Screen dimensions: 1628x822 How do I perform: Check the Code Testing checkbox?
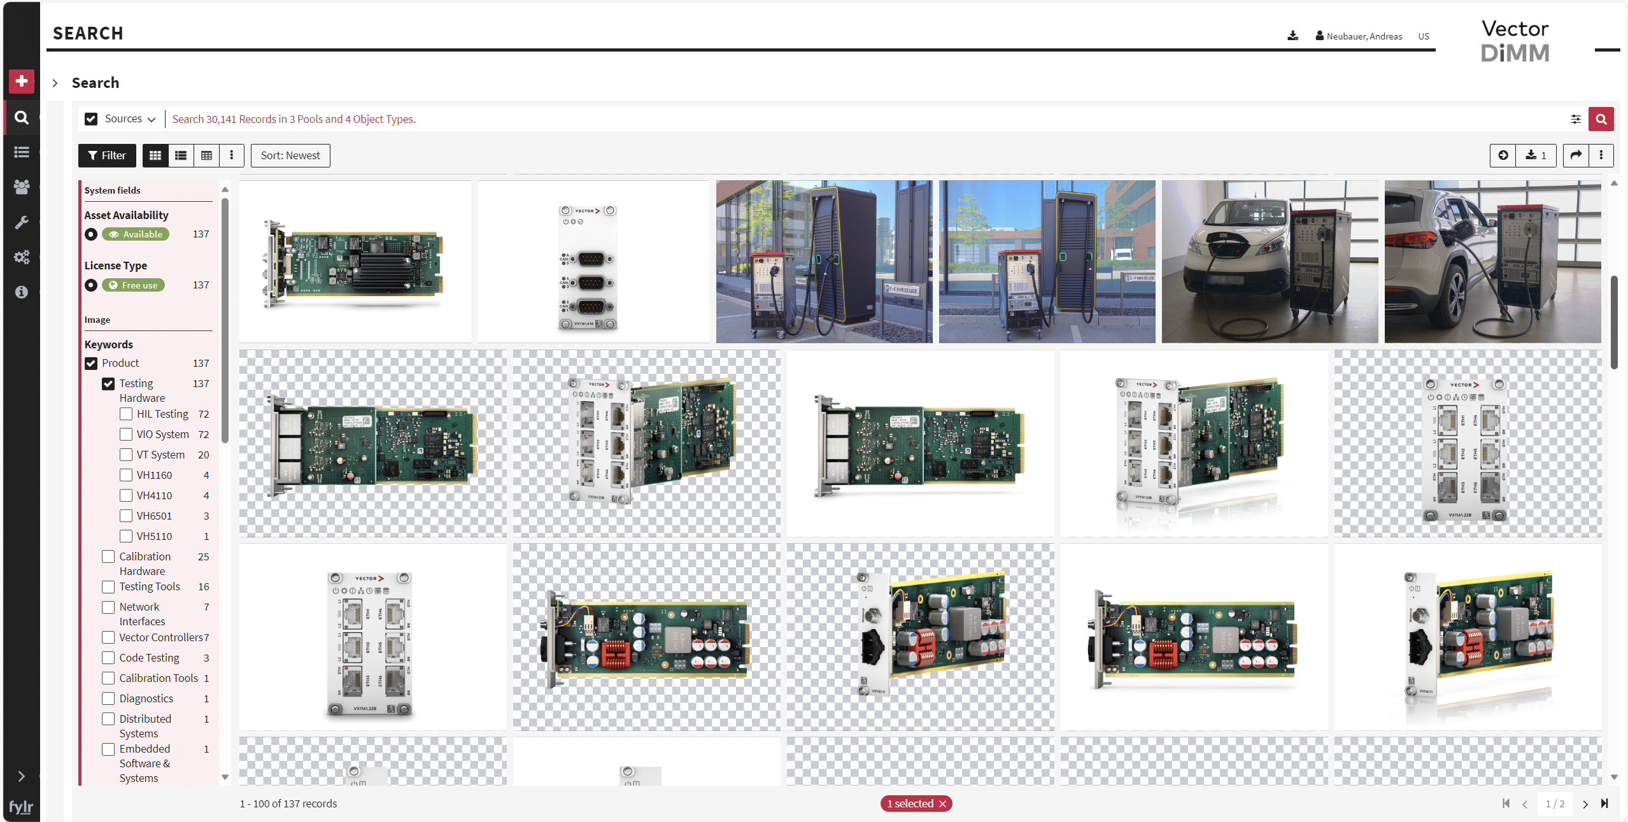[108, 658]
